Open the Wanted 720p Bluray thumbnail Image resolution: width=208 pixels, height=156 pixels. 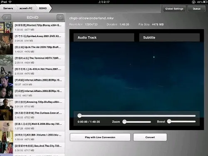(x=6, y=27)
